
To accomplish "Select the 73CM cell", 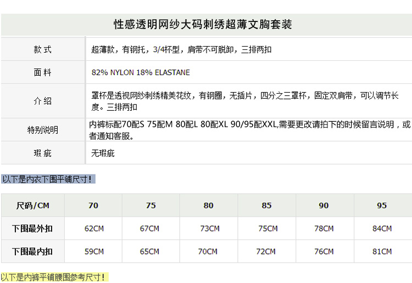I will [x=209, y=228].
